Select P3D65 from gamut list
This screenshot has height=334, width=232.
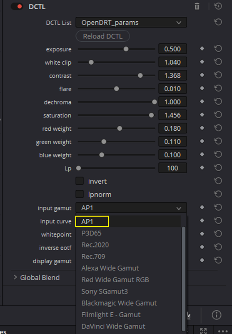click(128, 233)
